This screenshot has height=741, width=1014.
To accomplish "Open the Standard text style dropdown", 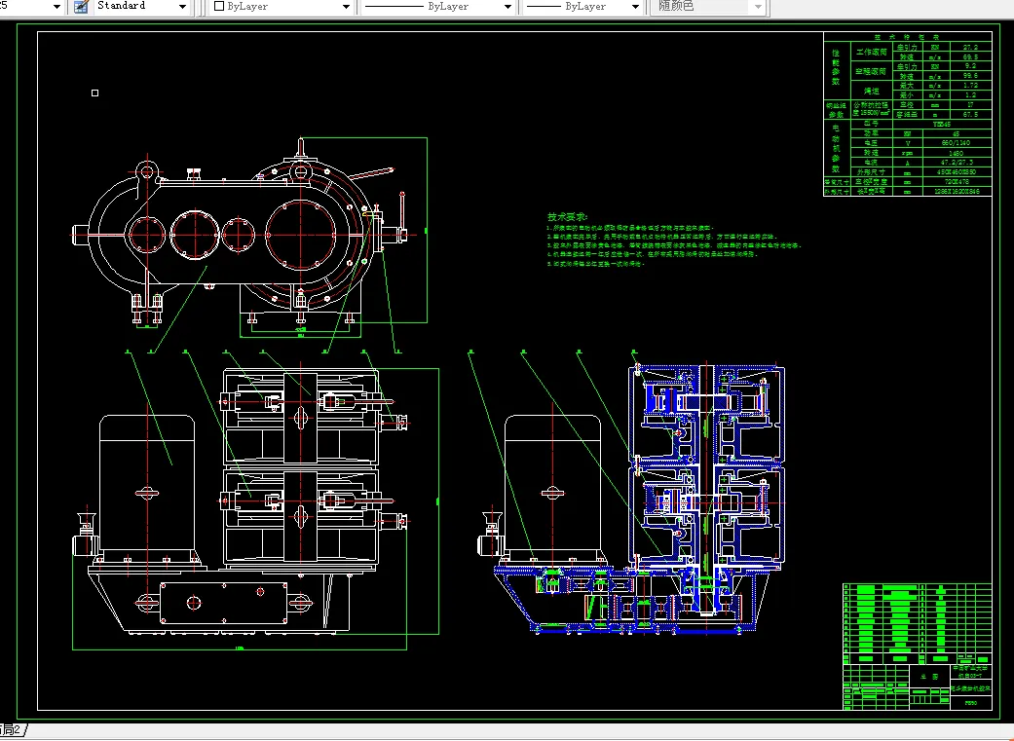I will click(x=182, y=7).
